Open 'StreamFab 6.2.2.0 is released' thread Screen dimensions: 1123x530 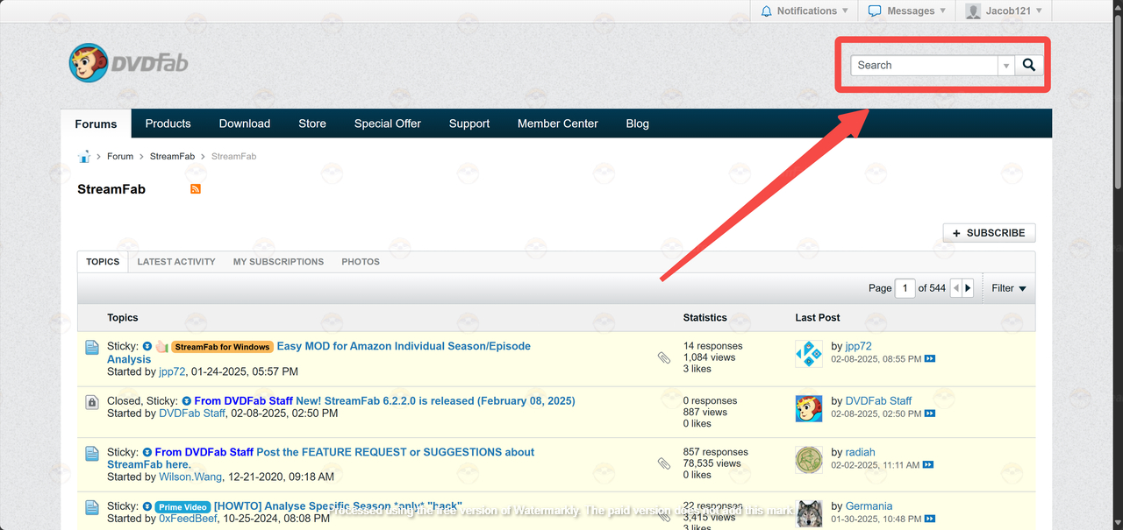pyautogui.click(x=435, y=400)
